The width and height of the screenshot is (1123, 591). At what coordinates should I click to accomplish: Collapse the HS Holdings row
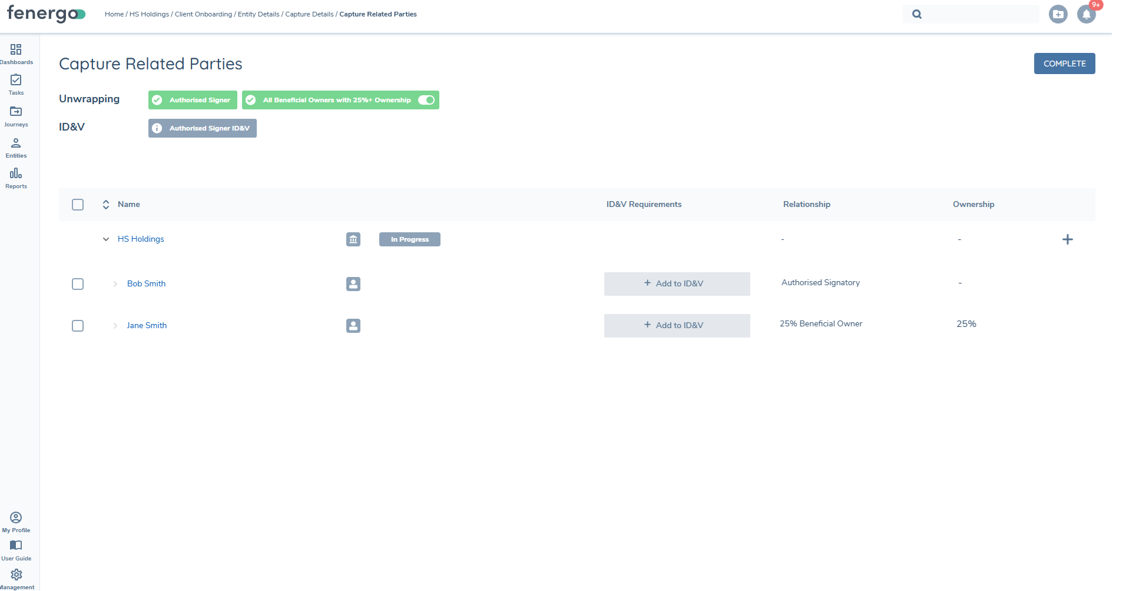106,239
